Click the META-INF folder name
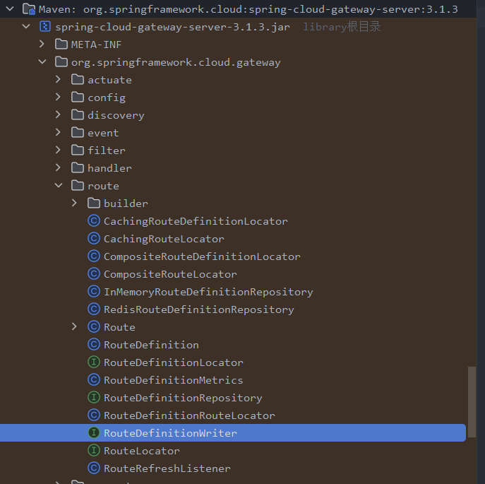Viewport: 485px width, 484px height. tap(96, 45)
